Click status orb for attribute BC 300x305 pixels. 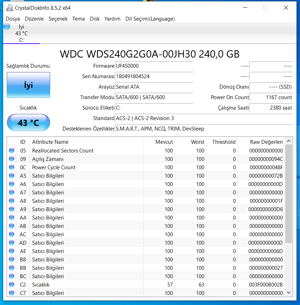point(12,276)
